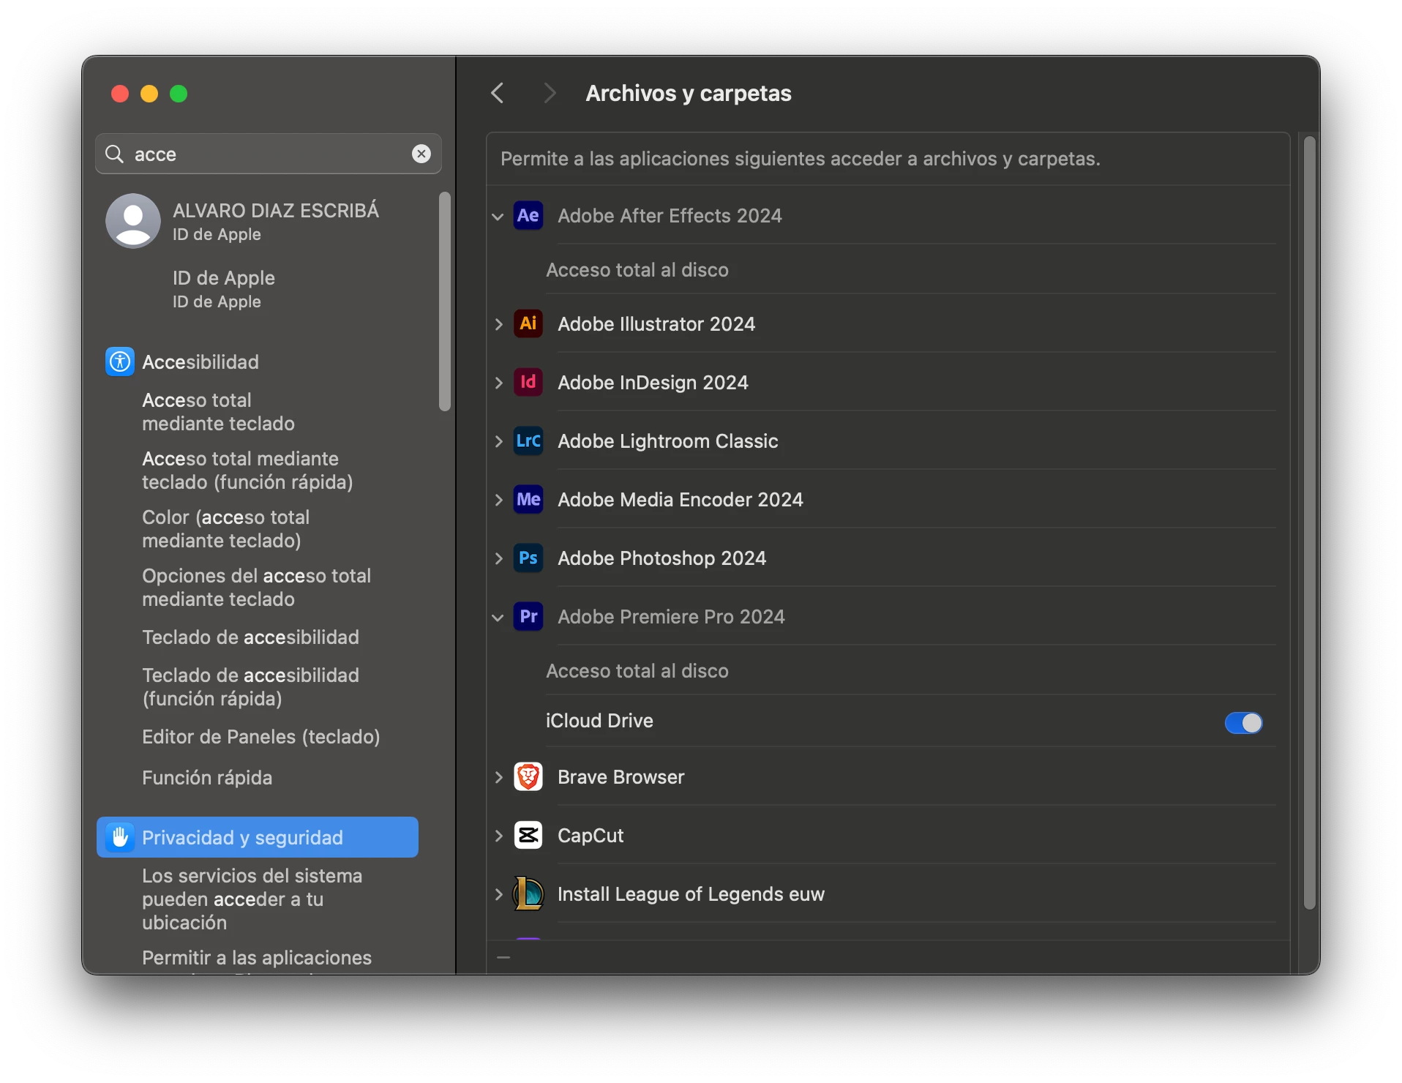Expand Adobe Photoshop 2024 row
The height and width of the screenshot is (1083, 1402).
click(x=498, y=558)
